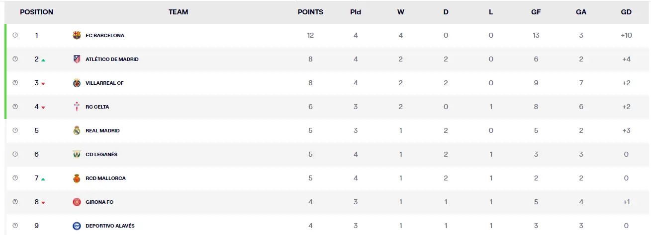Click the Deportivo Alavés crest icon

pyautogui.click(x=77, y=226)
